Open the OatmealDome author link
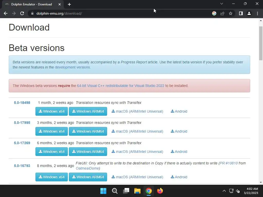 coord(87,168)
